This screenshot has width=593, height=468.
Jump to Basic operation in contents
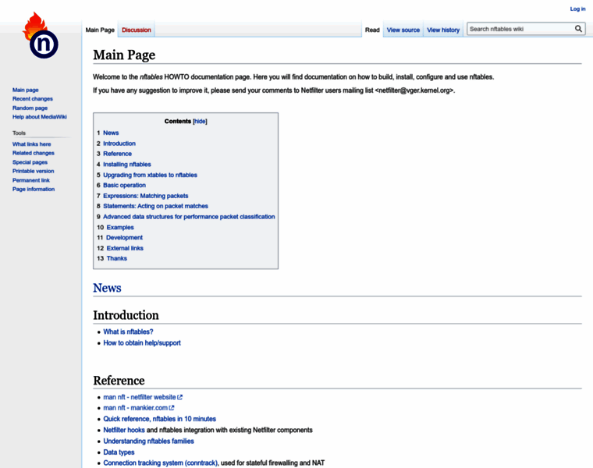[124, 185]
